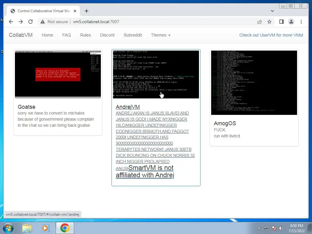Open the Home nav item
Image resolution: width=312 pixels, height=234 pixels.
pos(47,35)
